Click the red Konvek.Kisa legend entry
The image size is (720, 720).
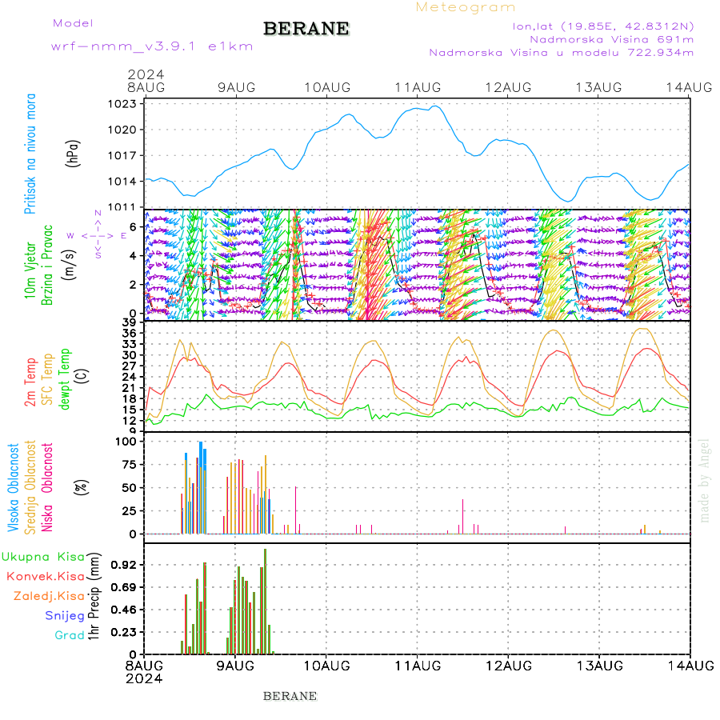tap(46, 576)
